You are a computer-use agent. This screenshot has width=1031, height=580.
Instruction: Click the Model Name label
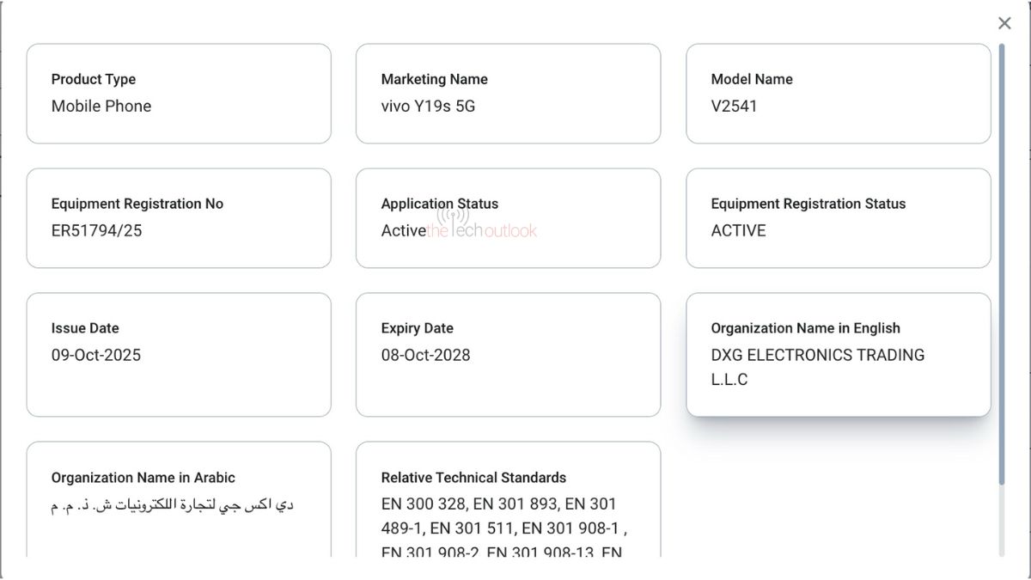(752, 79)
